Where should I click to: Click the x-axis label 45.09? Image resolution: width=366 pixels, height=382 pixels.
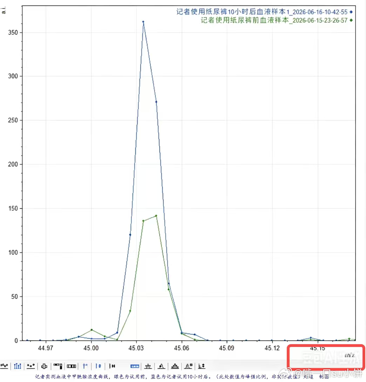[x=226, y=348]
